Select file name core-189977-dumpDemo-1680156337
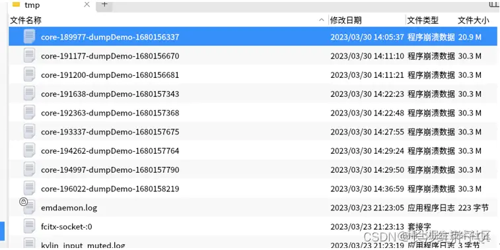This screenshot has height=250, width=500. 110,37
